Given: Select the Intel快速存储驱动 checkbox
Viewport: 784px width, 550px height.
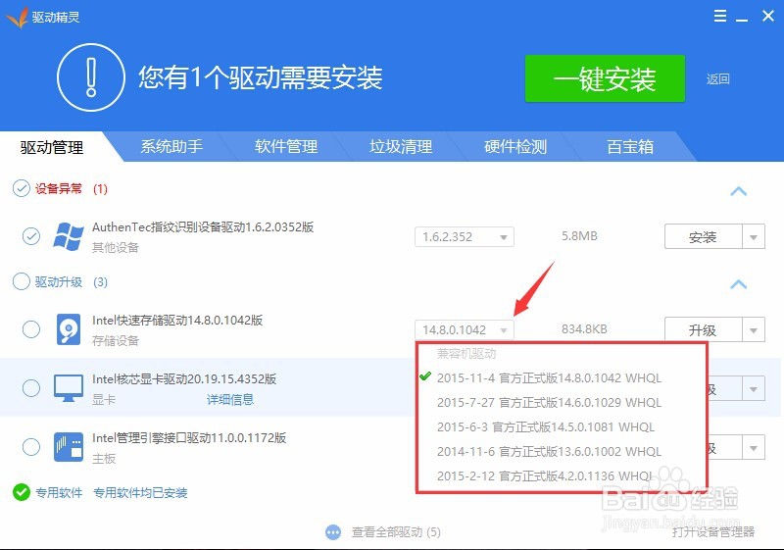Looking at the screenshot, I should click(x=31, y=329).
